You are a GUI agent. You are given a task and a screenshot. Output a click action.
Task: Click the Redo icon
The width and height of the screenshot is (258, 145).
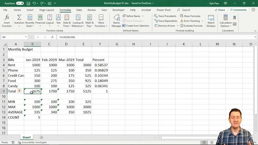point(42,3)
